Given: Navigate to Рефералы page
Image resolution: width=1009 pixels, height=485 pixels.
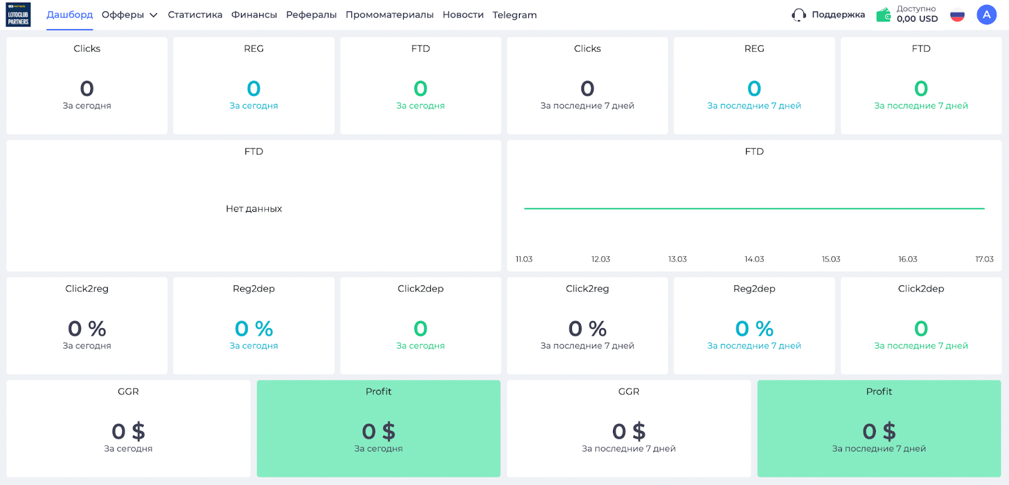Looking at the screenshot, I should (311, 14).
